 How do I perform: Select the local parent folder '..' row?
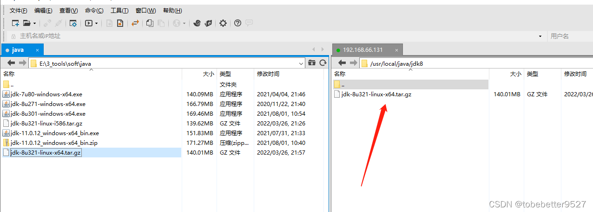click(91, 84)
